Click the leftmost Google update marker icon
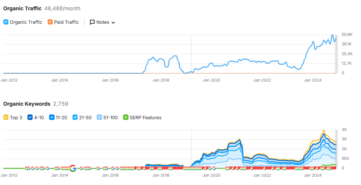The image size is (361, 185). (27, 169)
